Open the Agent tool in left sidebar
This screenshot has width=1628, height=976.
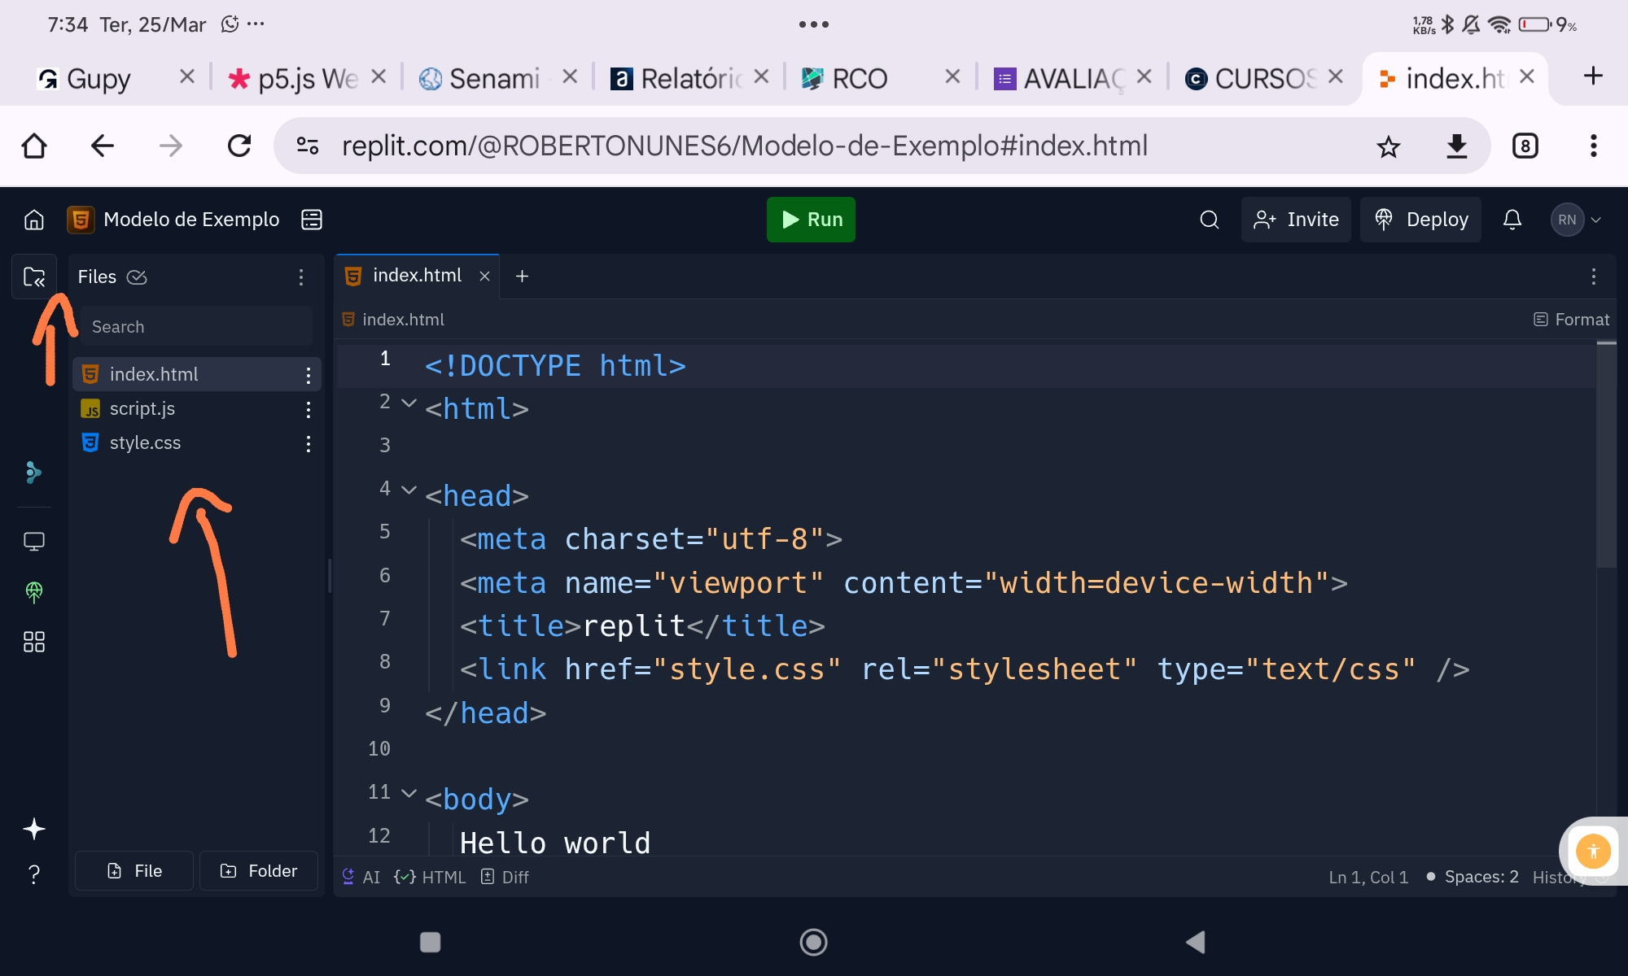(x=33, y=473)
